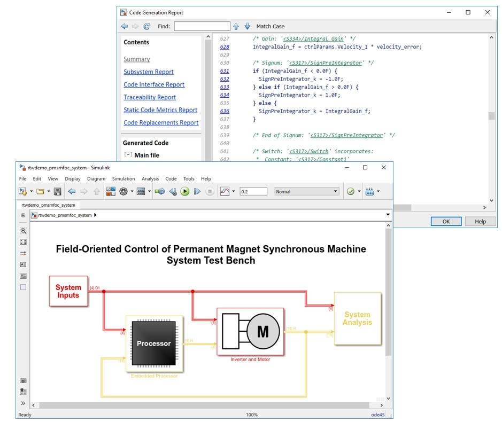Image resolution: width=502 pixels, height=422 pixels.
Task: Collapse the Main file tree node
Action: click(x=128, y=154)
